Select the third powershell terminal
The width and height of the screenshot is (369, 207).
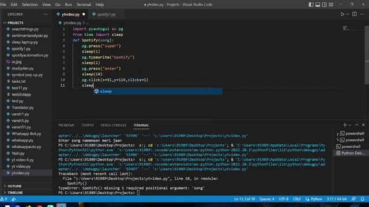pyautogui.click(x=351, y=147)
